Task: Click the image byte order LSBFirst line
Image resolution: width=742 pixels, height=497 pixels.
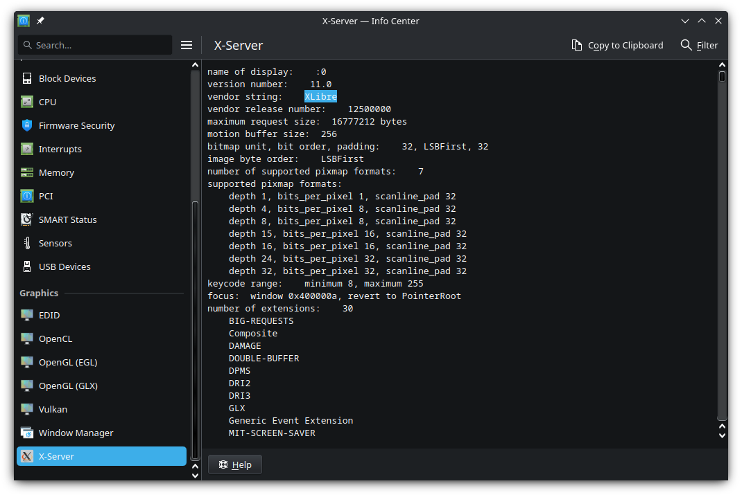Action: coord(285,159)
